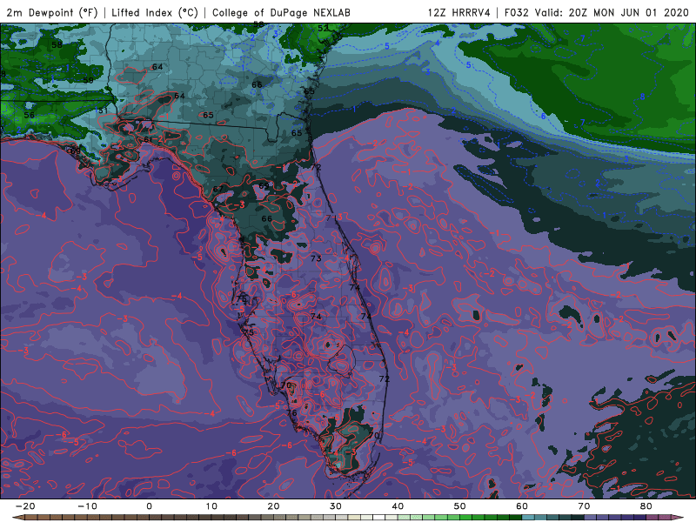The height and width of the screenshot is (522, 696).
Task: Click the "College of DuPage NEXLAB" label
Action: click(281, 12)
